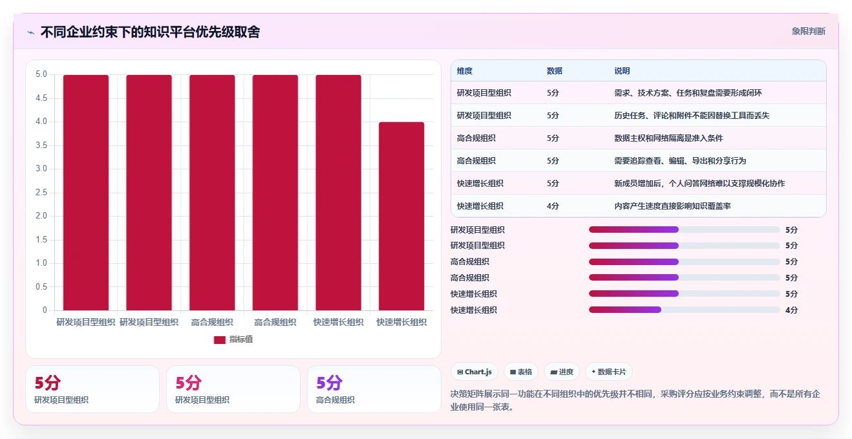Click the lightning icon beside the page title
The height and width of the screenshot is (439, 852).
coord(30,32)
